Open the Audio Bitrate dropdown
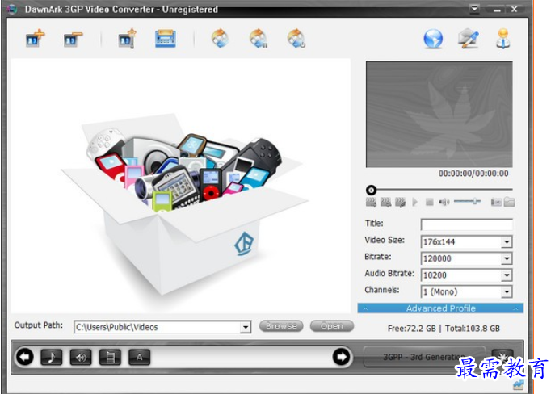This screenshot has height=394, width=555. (x=507, y=275)
